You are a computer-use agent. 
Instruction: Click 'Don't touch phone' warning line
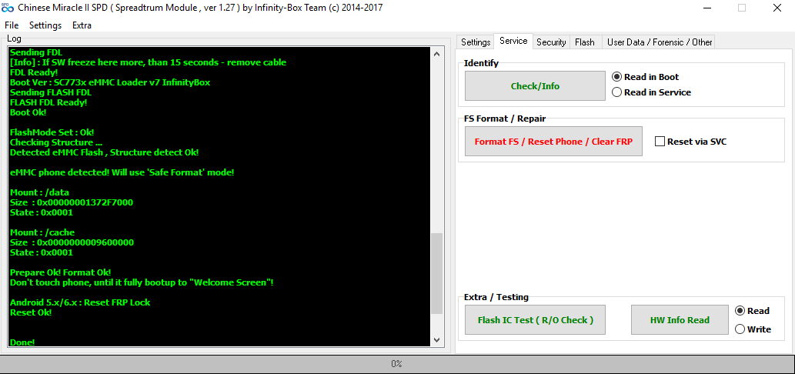pos(142,282)
